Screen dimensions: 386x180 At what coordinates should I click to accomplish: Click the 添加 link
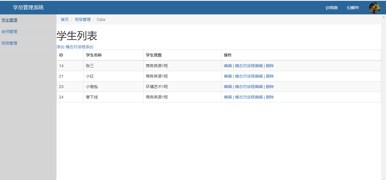(60, 47)
